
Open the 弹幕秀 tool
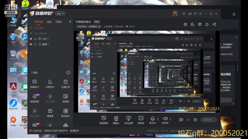pyautogui.click(x=50, y=113)
